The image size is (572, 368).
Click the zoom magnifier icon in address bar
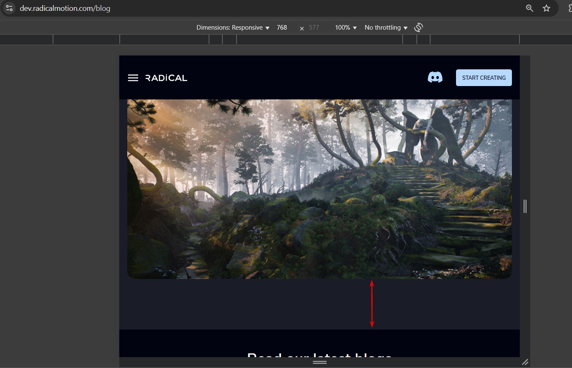click(530, 8)
